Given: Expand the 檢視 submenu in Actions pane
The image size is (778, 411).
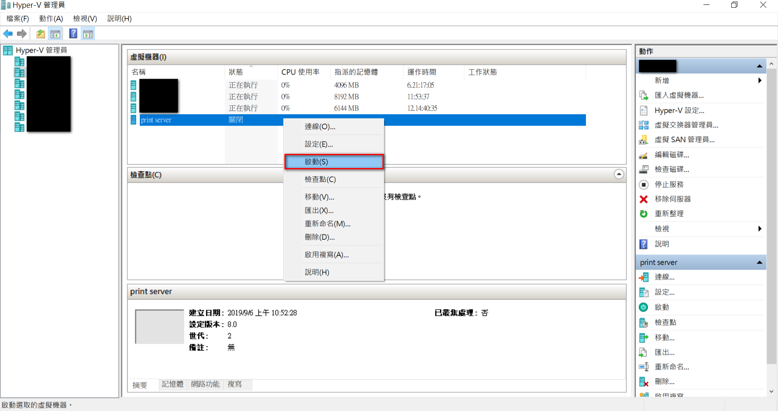Looking at the screenshot, I should pos(760,229).
